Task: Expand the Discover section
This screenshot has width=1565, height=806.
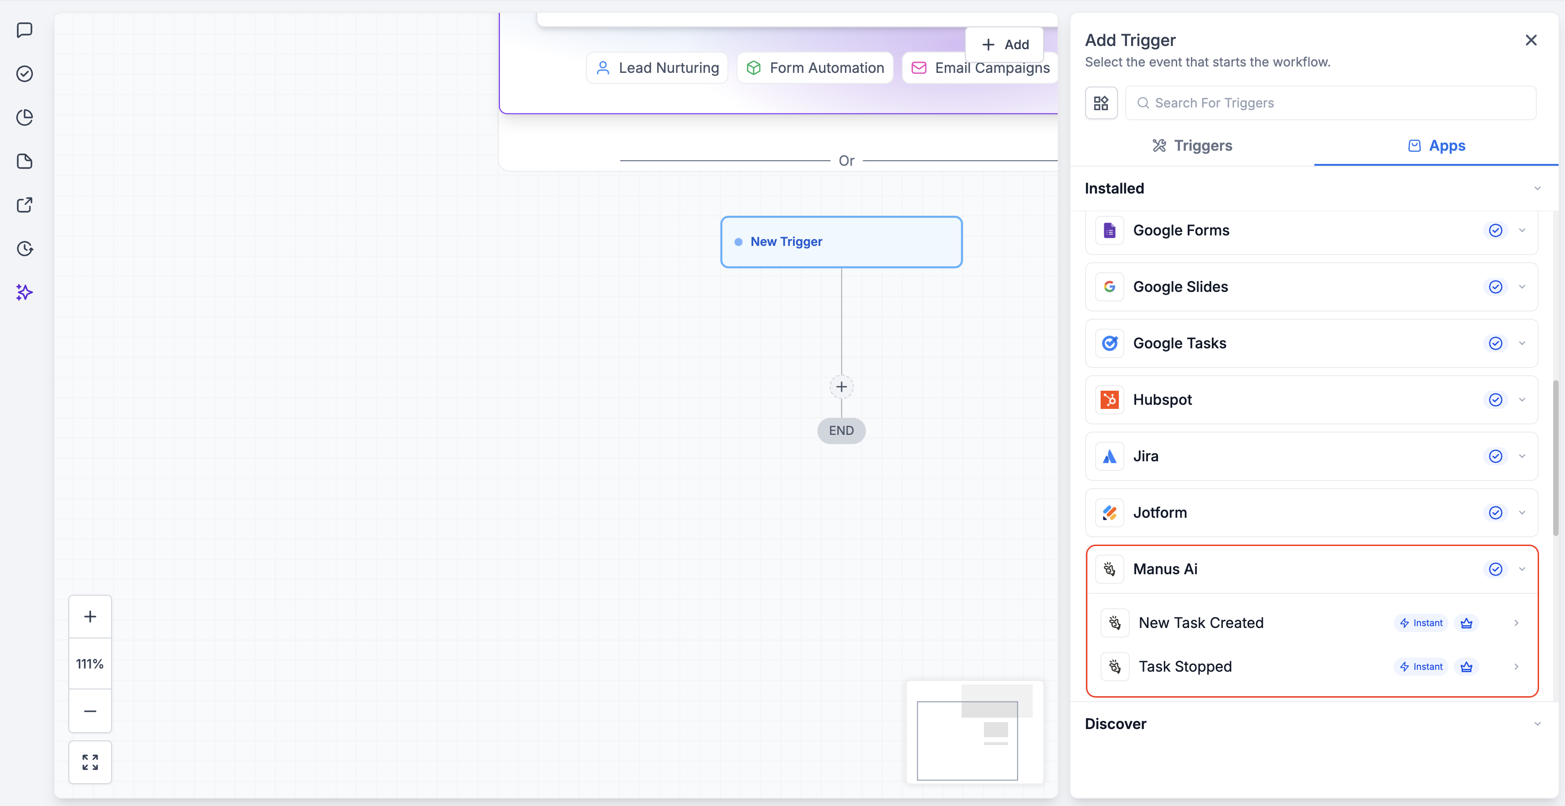Action: [1538, 724]
